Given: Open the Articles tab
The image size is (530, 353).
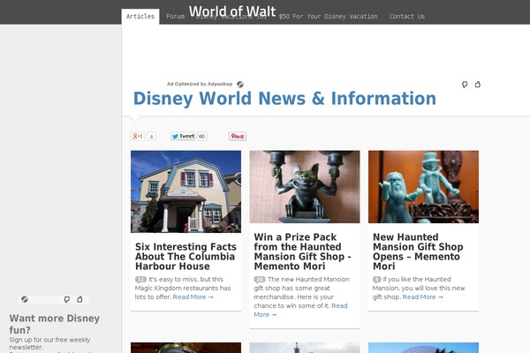Looking at the screenshot, I should [x=140, y=16].
